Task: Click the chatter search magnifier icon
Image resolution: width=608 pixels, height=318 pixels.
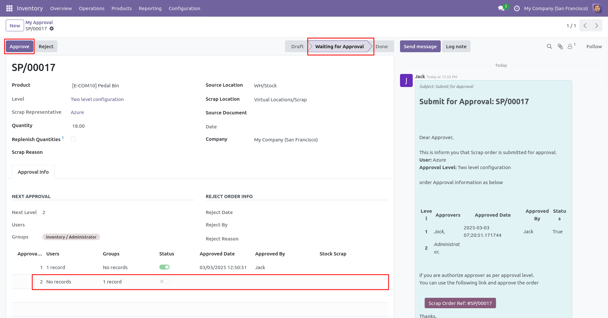Action: [x=549, y=47]
